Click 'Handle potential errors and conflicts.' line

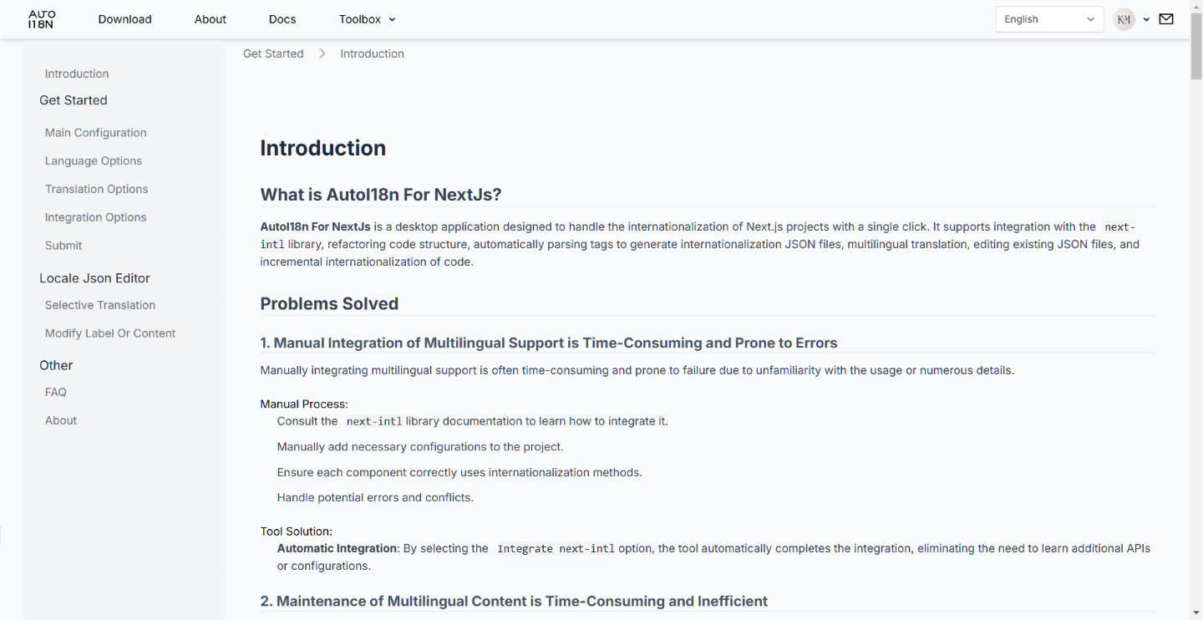click(x=375, y=497)
